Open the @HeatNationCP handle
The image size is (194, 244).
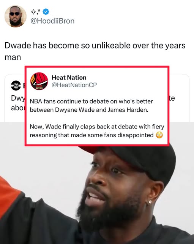click(74, 85)
